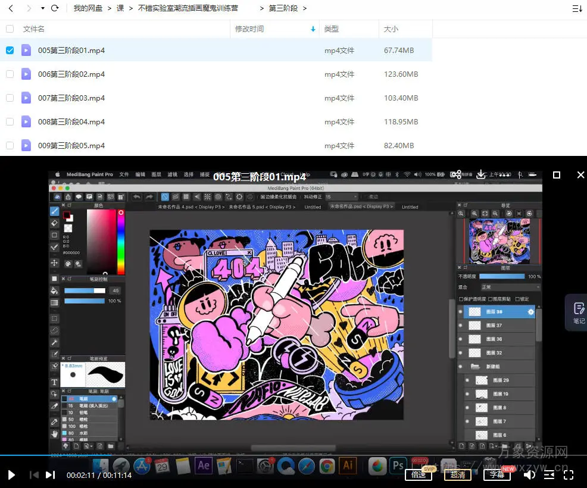
Task: Uncheck the 005第三阶段01.mp4 checkbox
Action: 10,51
